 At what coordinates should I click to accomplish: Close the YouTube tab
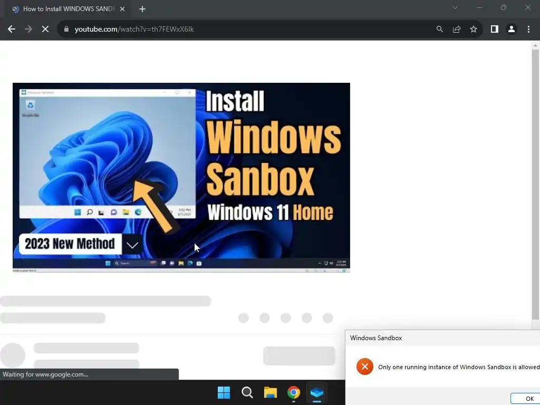122,9
